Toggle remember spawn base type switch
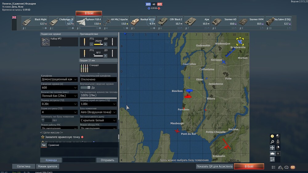 pyautogui.click(x=46, y=120)
